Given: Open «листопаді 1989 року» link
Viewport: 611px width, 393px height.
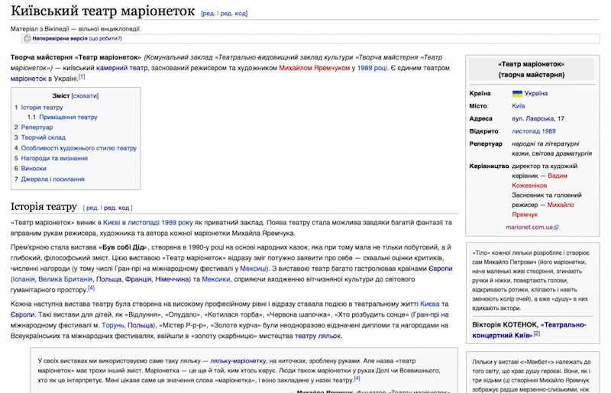Looking at the screenshot, I should (x=160, y=223).
